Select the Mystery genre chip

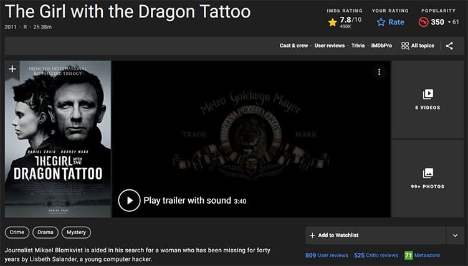(76, 232)
